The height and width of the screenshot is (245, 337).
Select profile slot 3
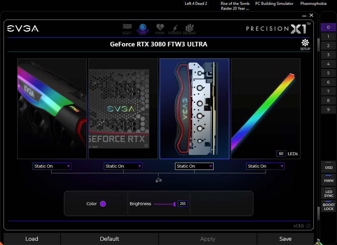328,55
